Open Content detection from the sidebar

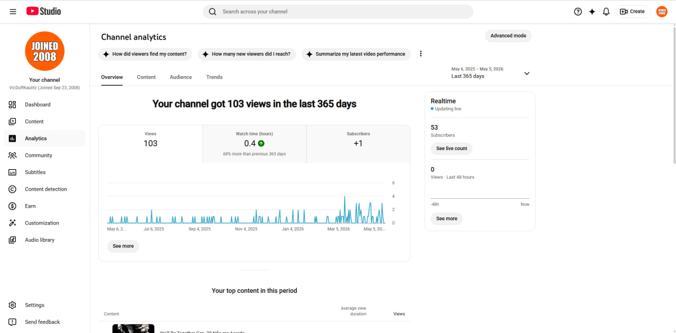pyautogui.click(x=44, y=189)
